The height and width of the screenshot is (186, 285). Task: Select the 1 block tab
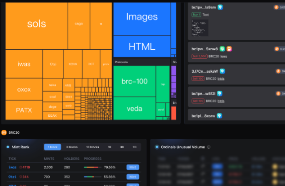pyautogui.click(x=53, y=147)
